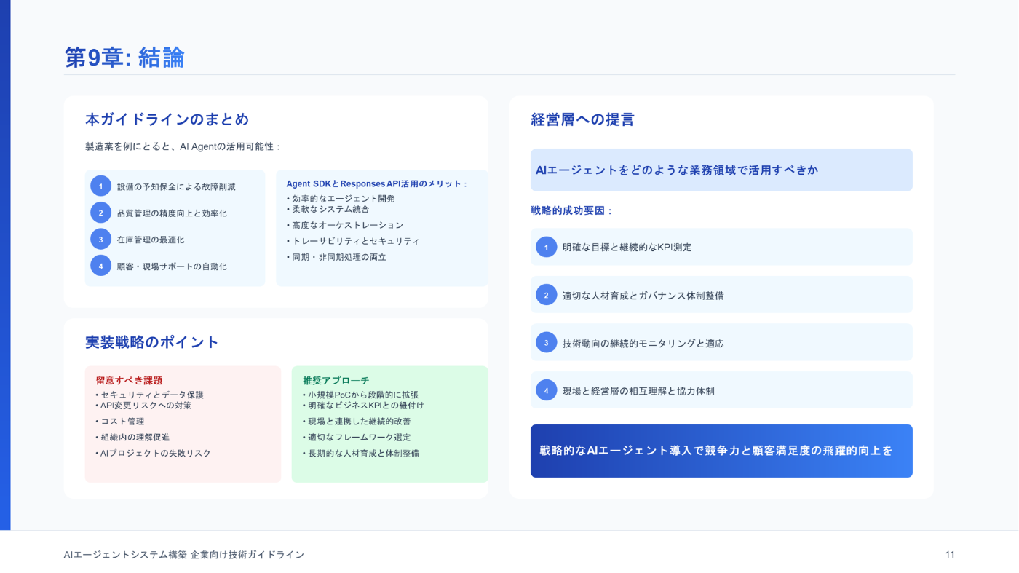Click number 4 badge beside 顧客・現場サポートの自動化
The image size is (1019, 573).
(101, 266)
